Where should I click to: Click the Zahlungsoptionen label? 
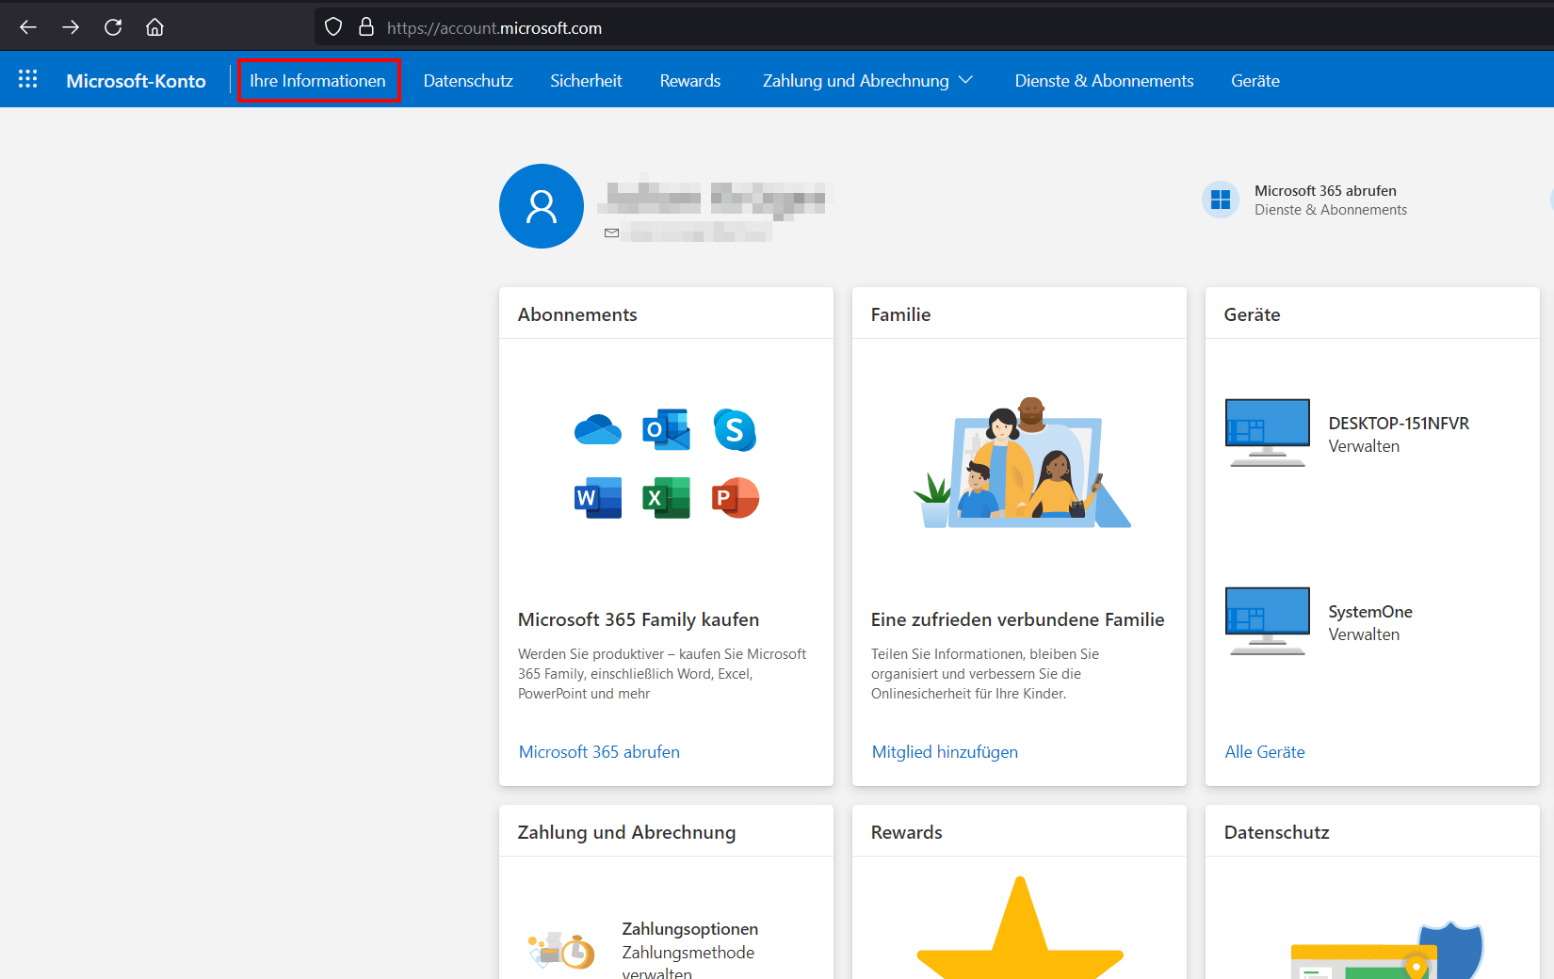point(689,929)
